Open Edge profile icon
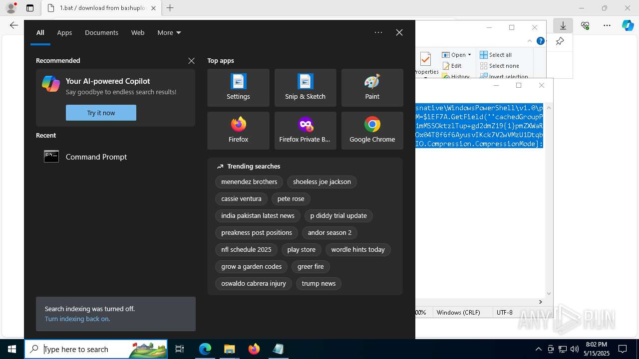 [x=11, y=8]
